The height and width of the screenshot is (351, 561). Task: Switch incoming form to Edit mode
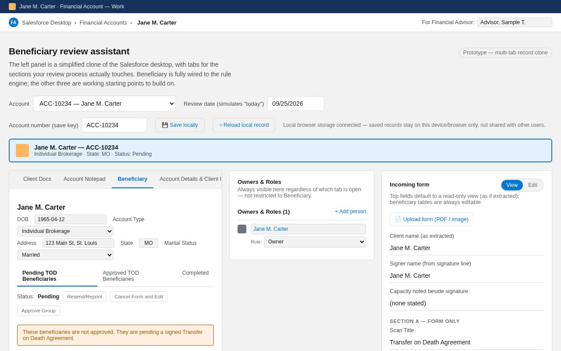[x=533, y=185]
